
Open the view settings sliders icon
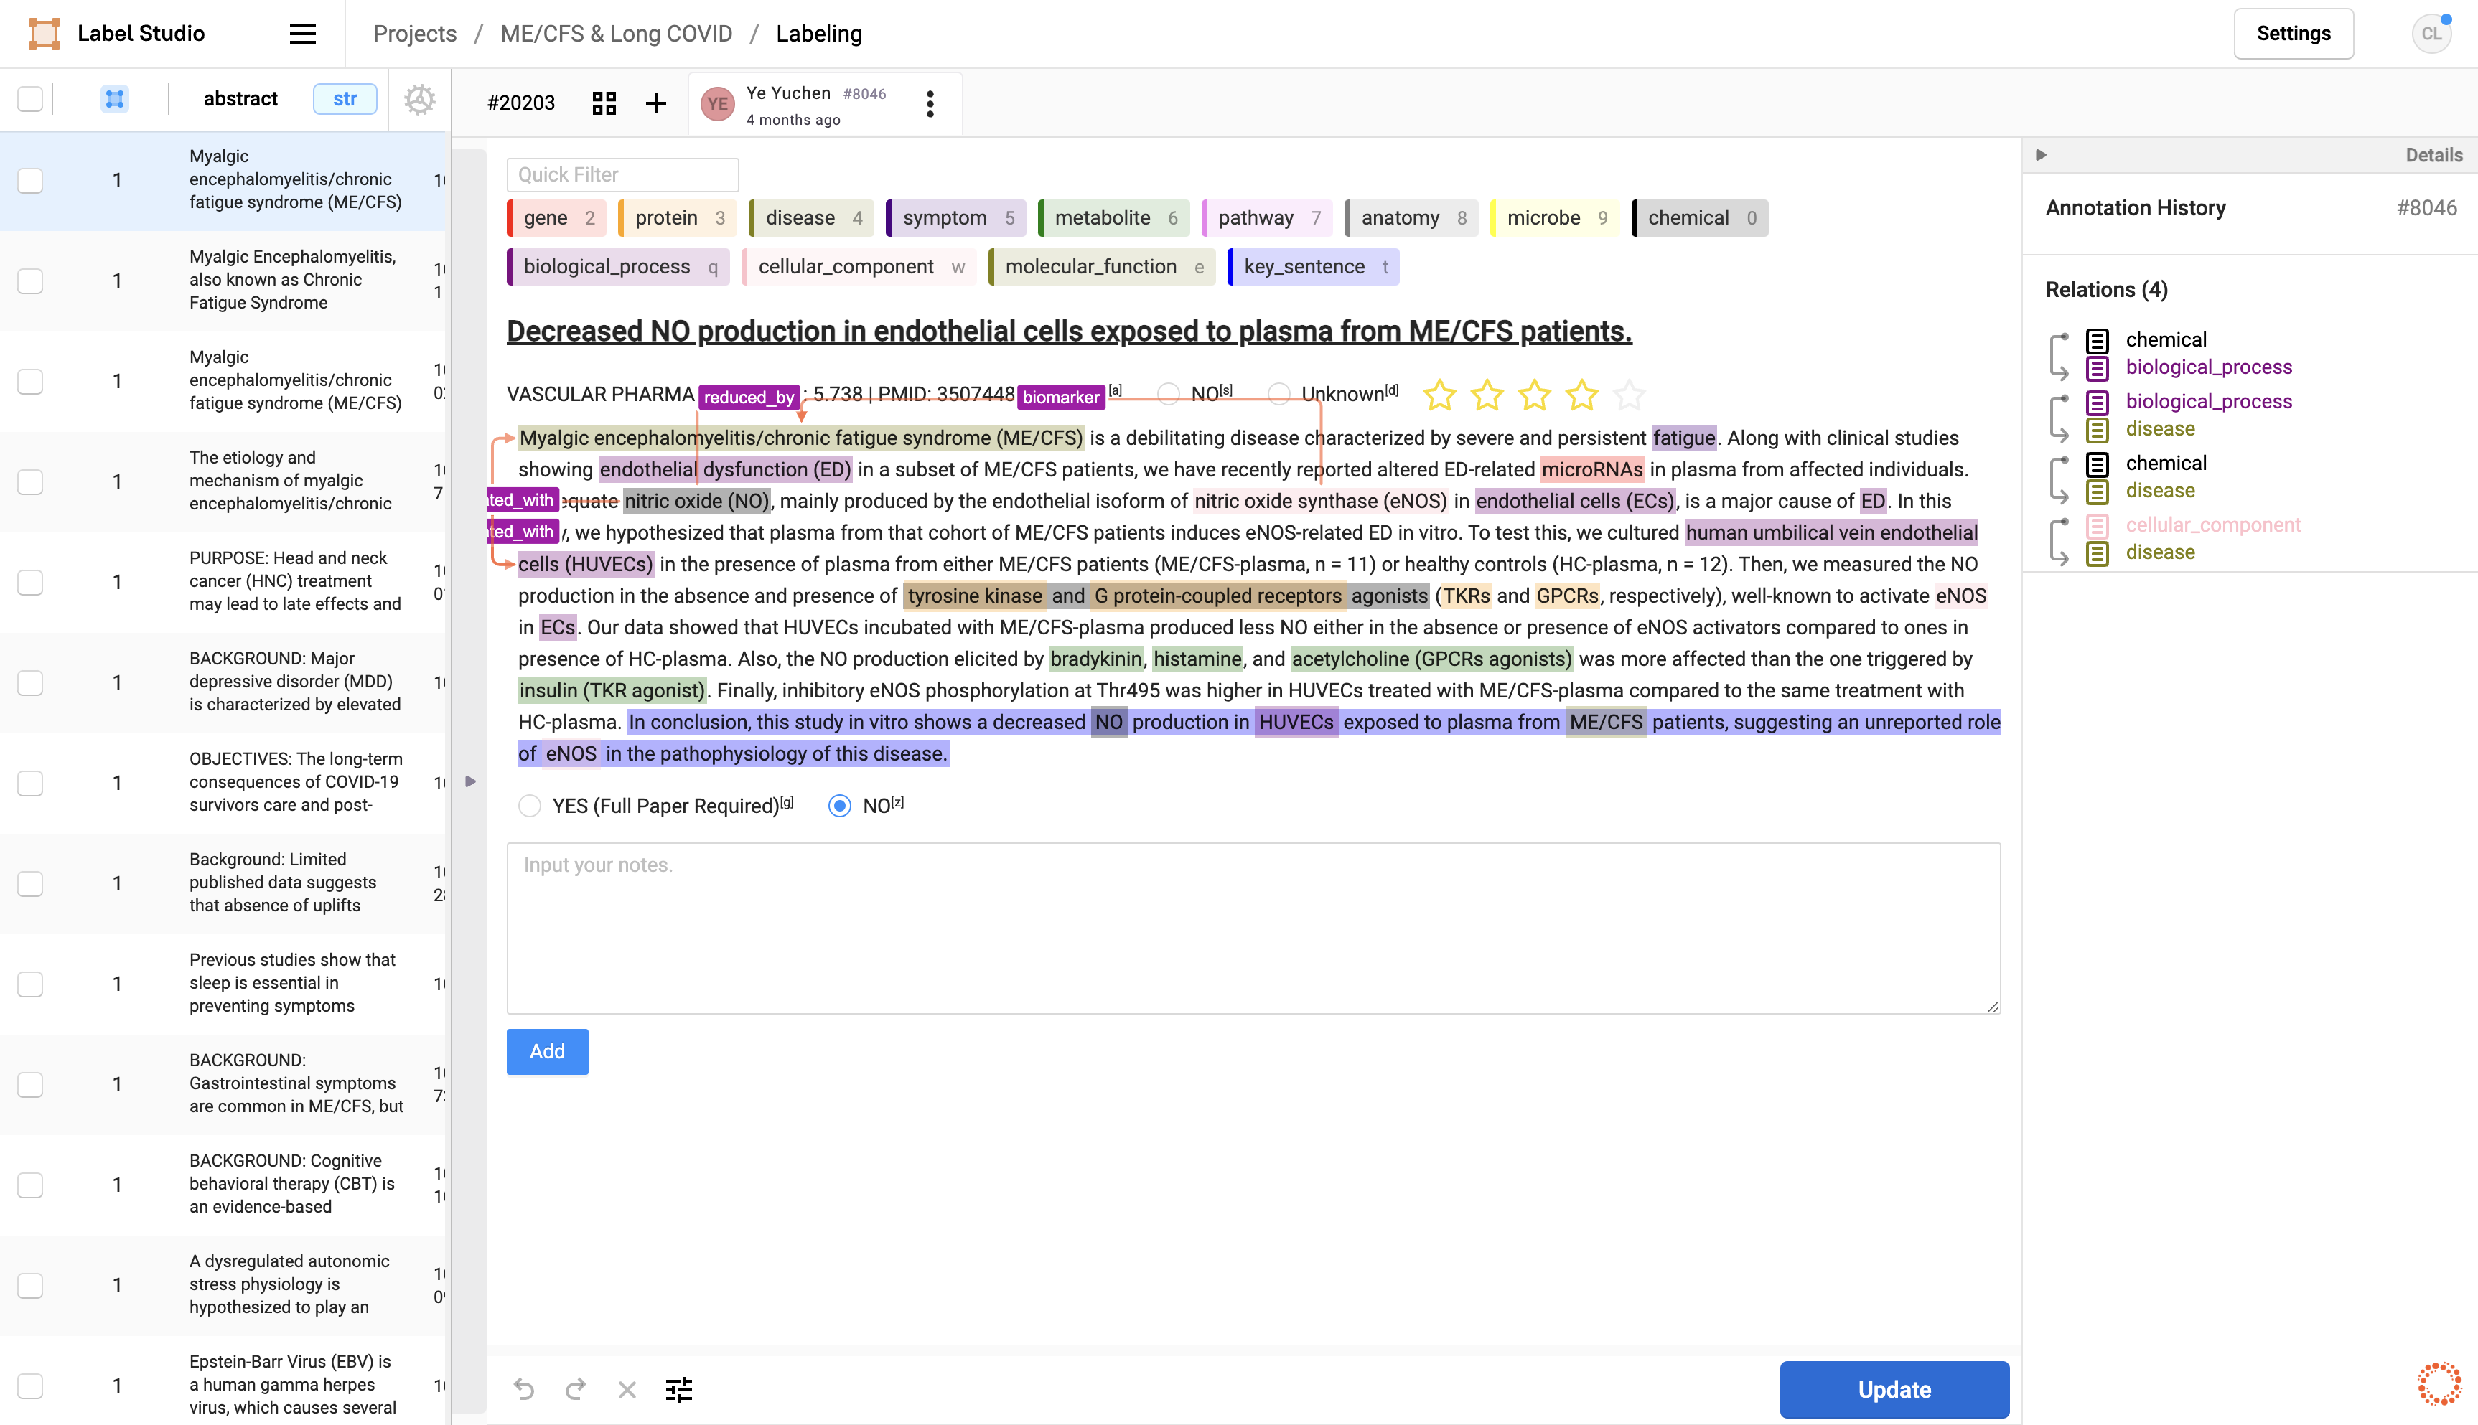[678, 1389]
